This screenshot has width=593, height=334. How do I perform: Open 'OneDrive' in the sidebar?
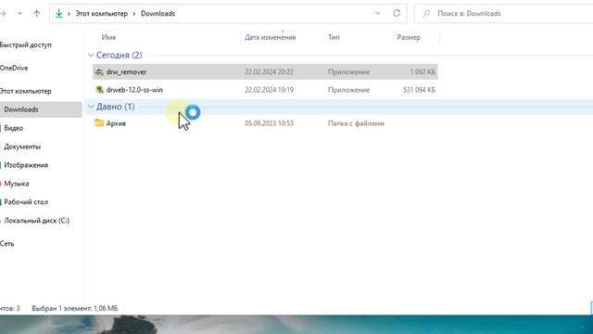coord(14,68)
